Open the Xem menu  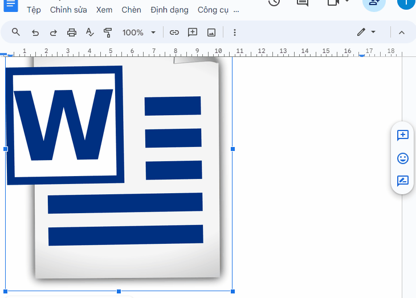[104, 10]
